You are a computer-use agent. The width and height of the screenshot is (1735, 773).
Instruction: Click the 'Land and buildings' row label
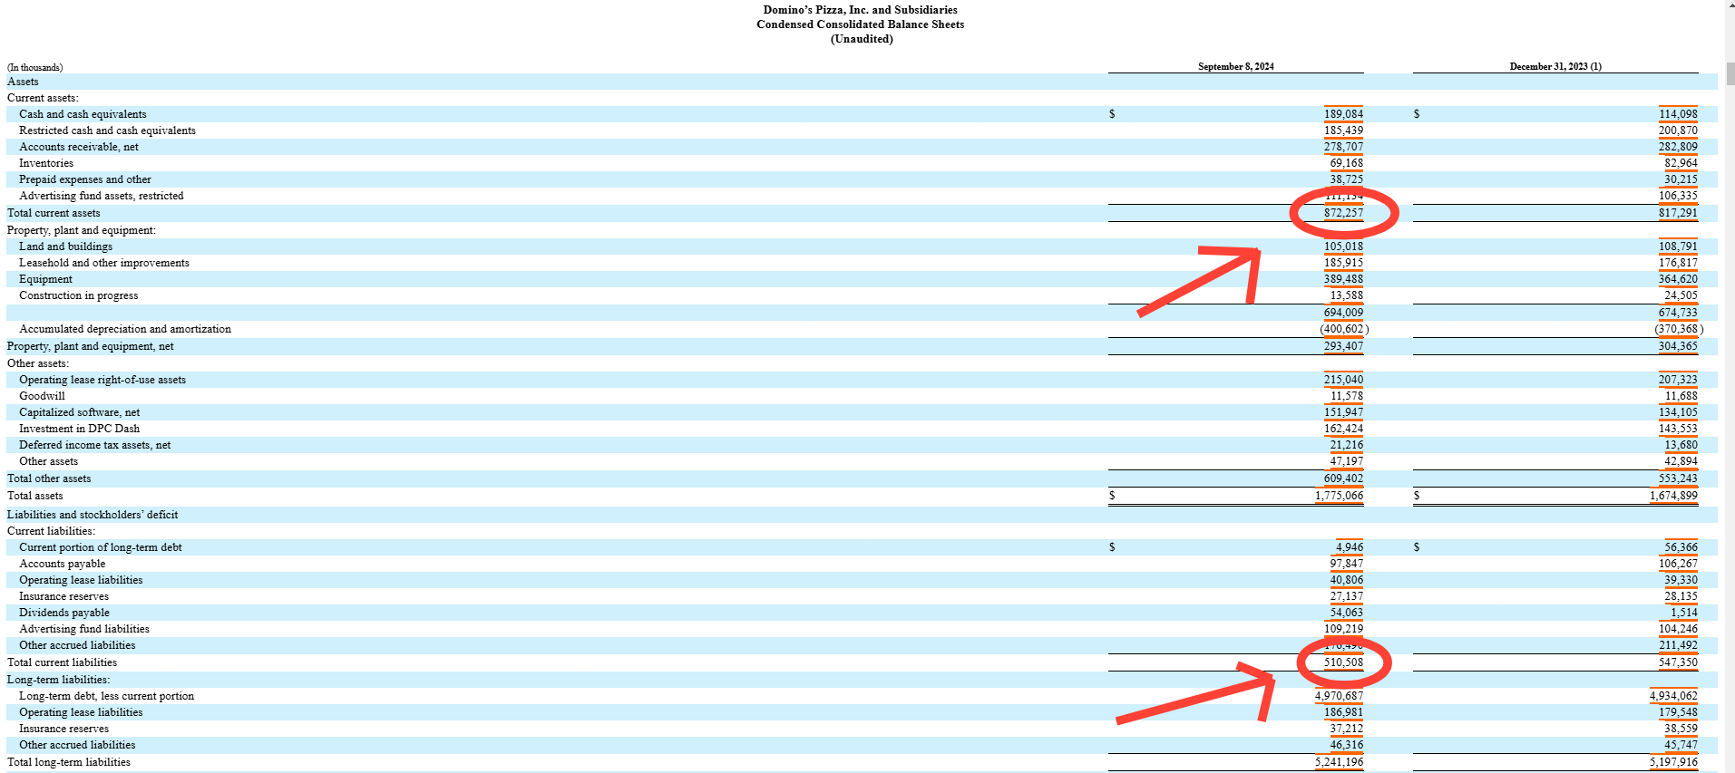66,246
